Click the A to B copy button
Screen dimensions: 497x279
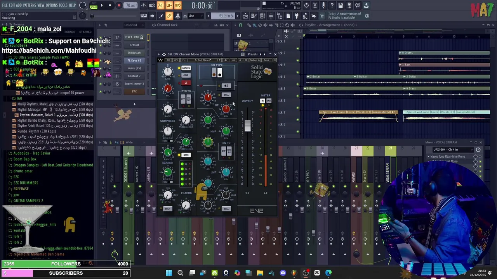pos(243,60)
